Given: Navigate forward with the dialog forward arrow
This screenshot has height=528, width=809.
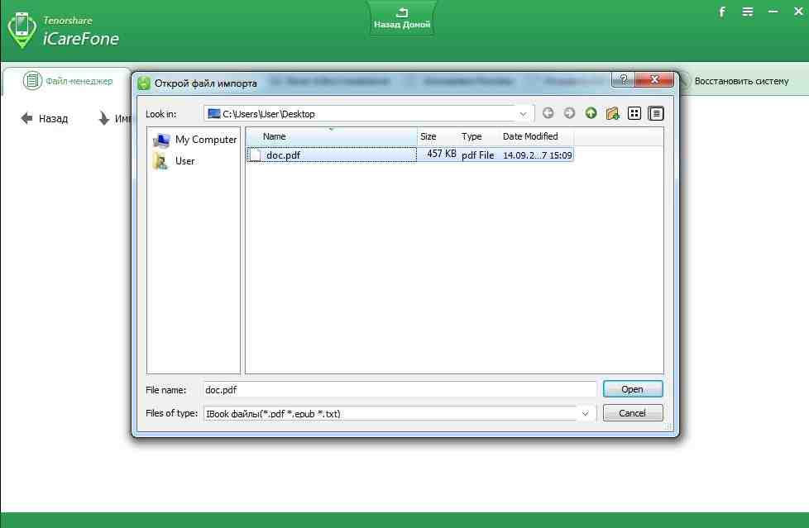Looking at the screenshot, I should [569, 113].
